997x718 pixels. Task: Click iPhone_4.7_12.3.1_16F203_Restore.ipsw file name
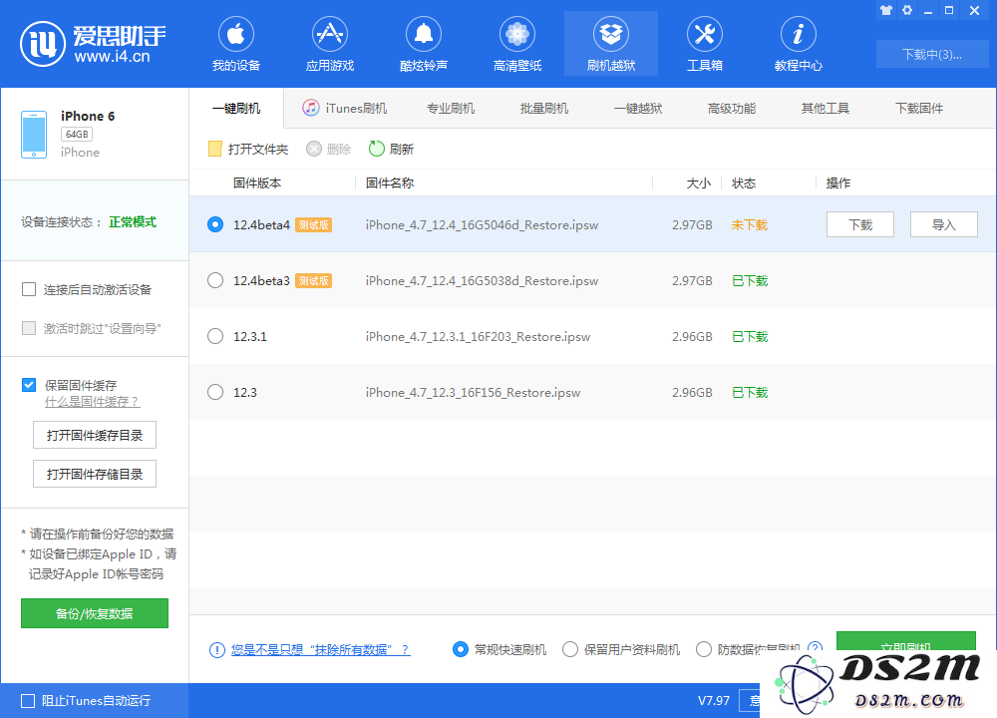[x=478, y=336]
